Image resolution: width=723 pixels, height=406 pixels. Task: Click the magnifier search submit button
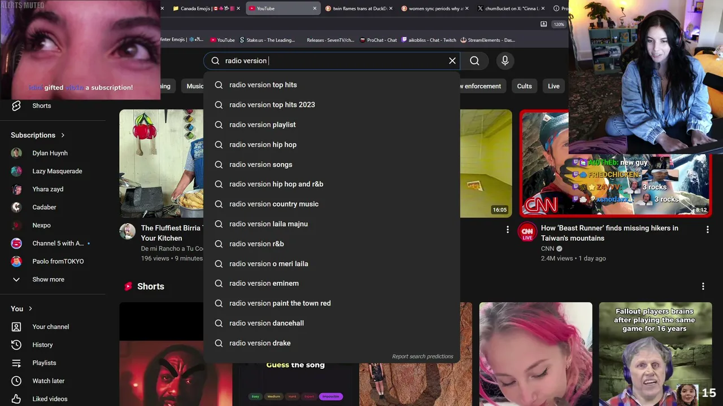[x=474, y=61]
